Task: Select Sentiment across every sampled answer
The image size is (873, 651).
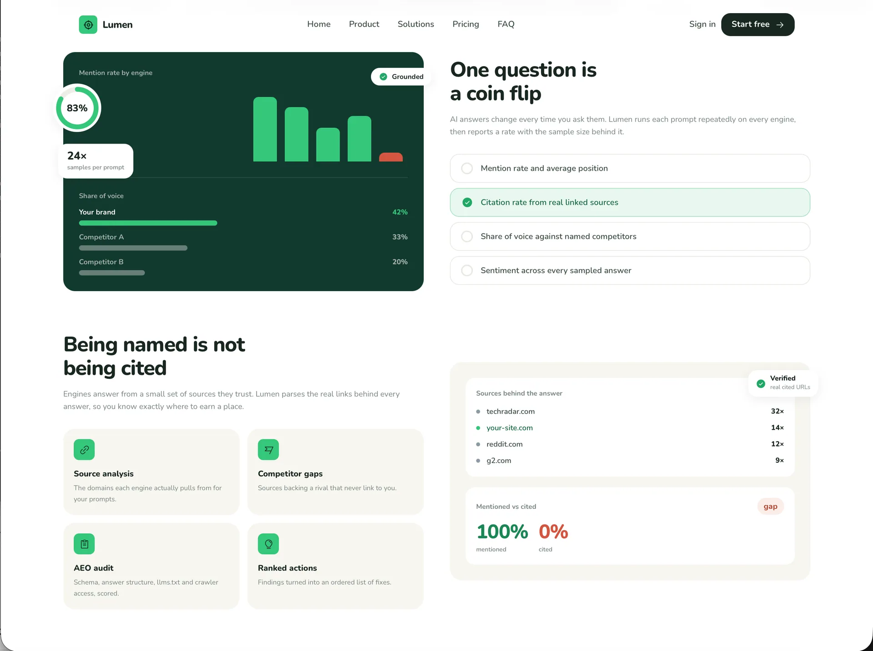Action: click(630, 271)
